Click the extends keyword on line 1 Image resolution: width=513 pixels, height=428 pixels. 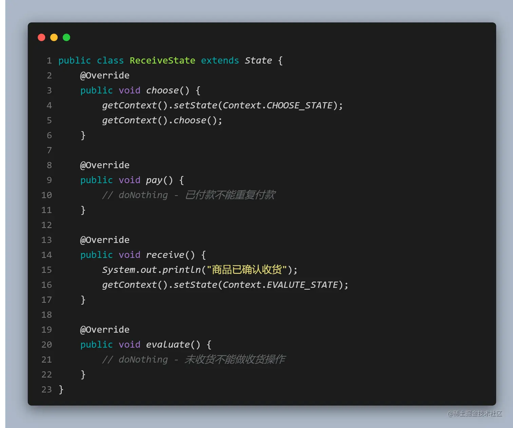click(220, 60)
